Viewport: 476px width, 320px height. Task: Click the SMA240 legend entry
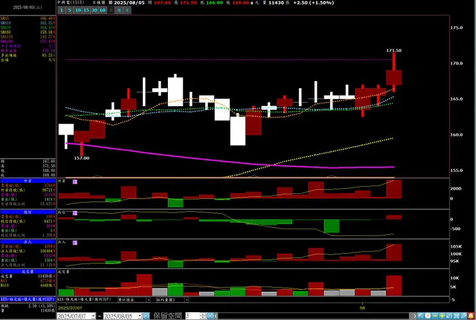pos(28,41)
